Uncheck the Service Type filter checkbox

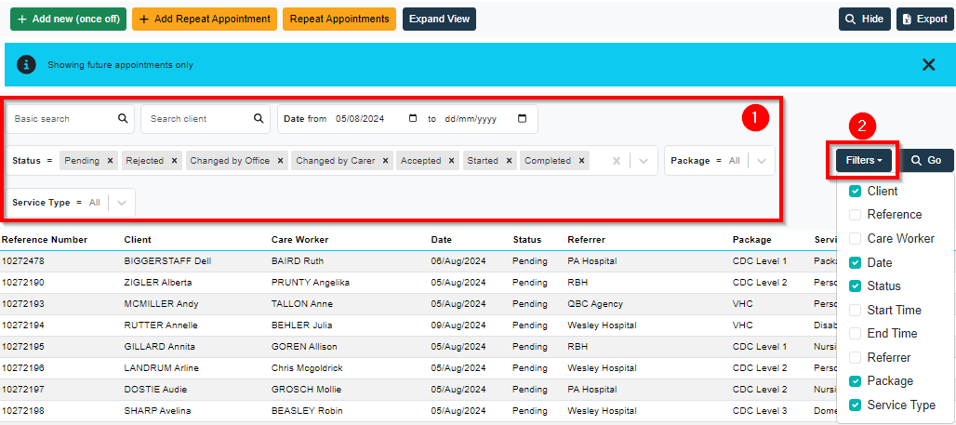pyautogui.click(x=855, y=405)
